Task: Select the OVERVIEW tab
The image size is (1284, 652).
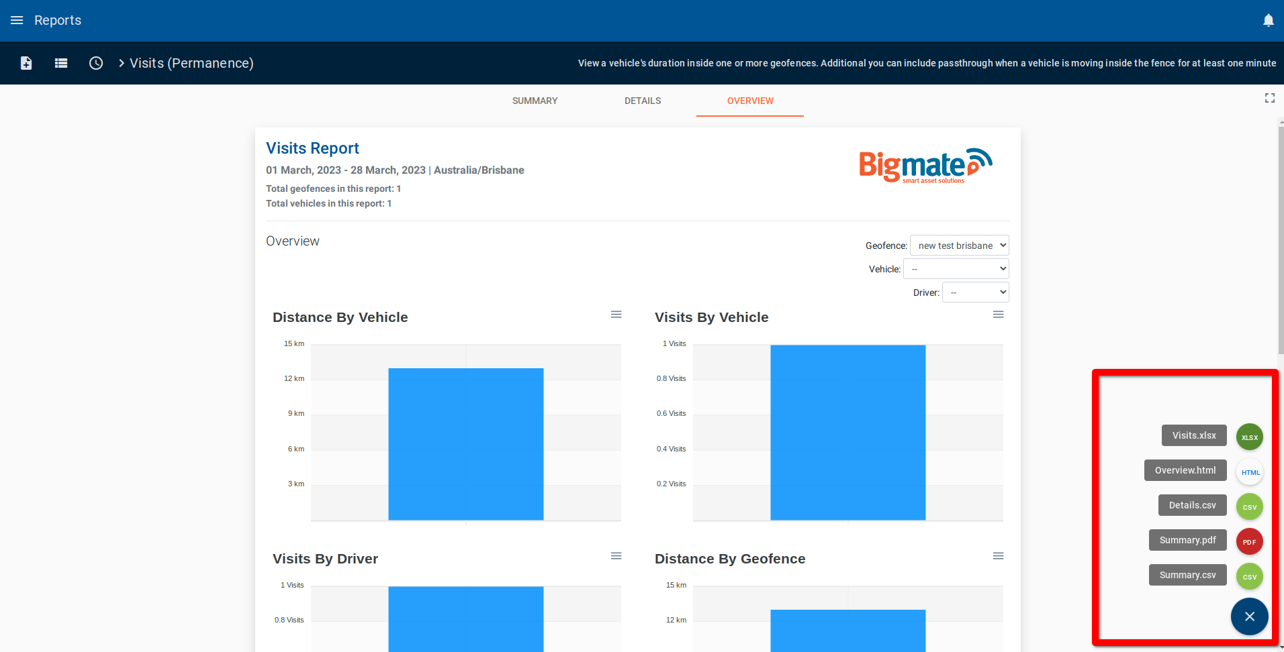Action: [750, 101]
